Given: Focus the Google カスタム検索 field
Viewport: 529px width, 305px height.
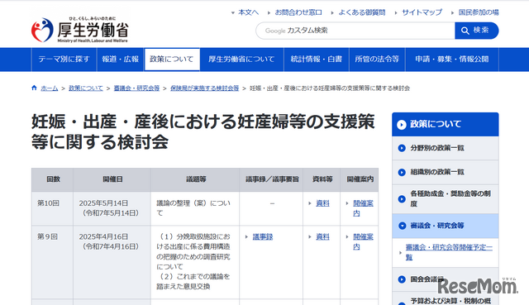Looking at the screenshot, I should click(x=355, y=31).
